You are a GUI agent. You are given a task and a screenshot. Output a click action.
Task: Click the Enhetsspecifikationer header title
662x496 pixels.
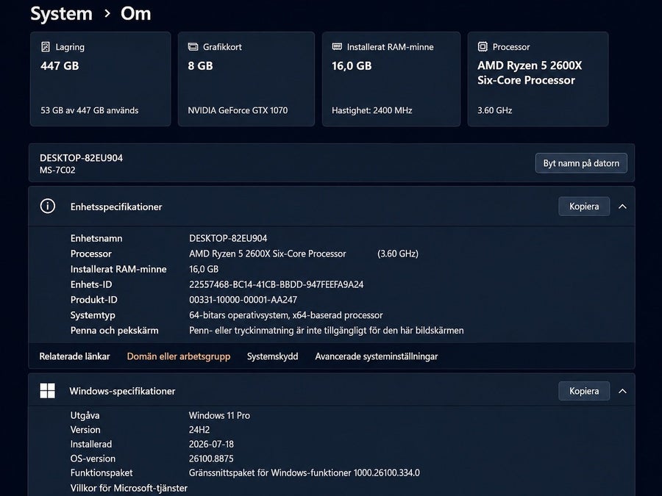[116, 206]
